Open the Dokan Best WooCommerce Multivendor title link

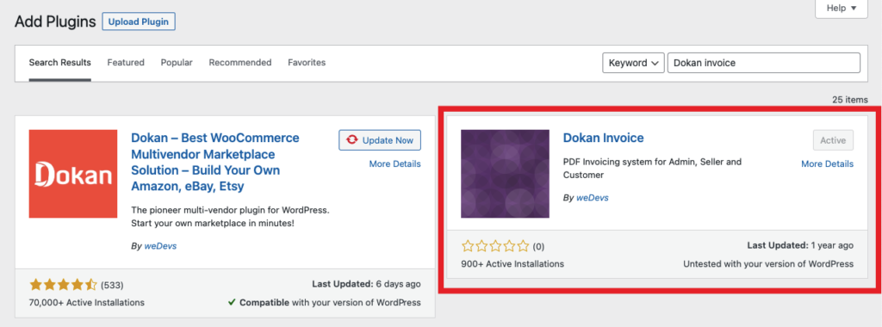214,162
